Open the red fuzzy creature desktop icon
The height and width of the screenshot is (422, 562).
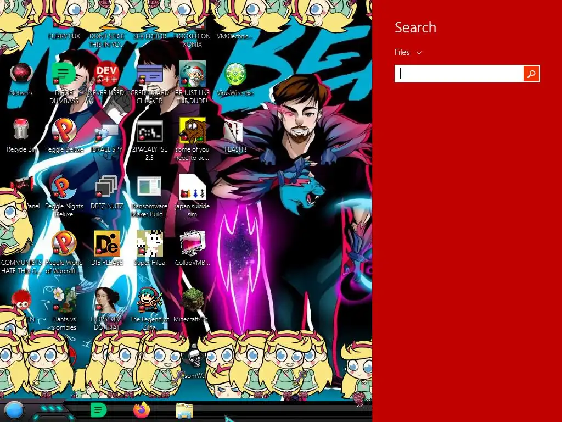21,301
